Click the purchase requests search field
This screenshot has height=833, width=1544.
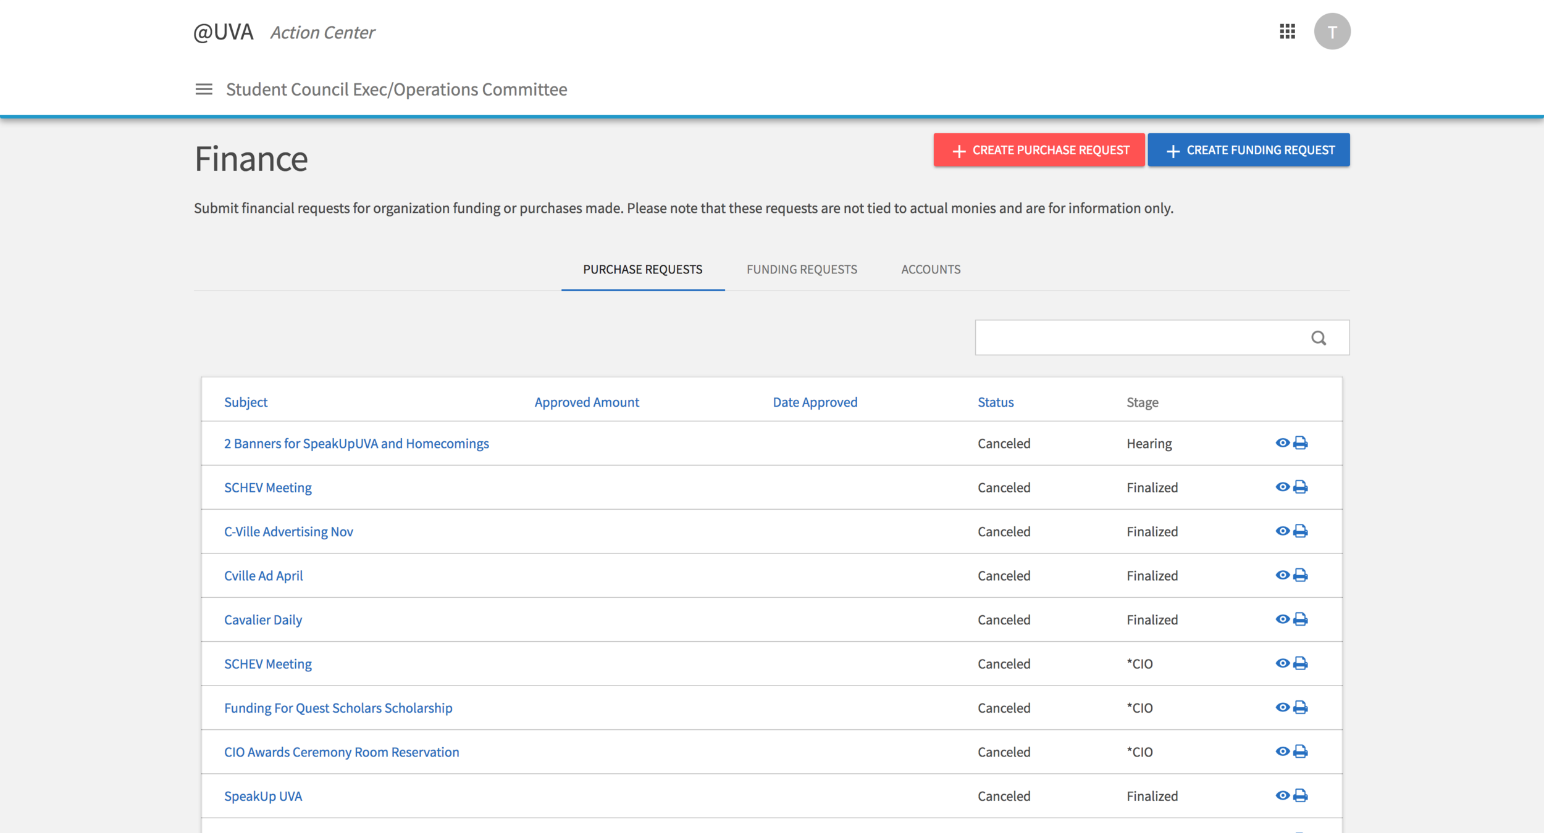click(1162, 338)
